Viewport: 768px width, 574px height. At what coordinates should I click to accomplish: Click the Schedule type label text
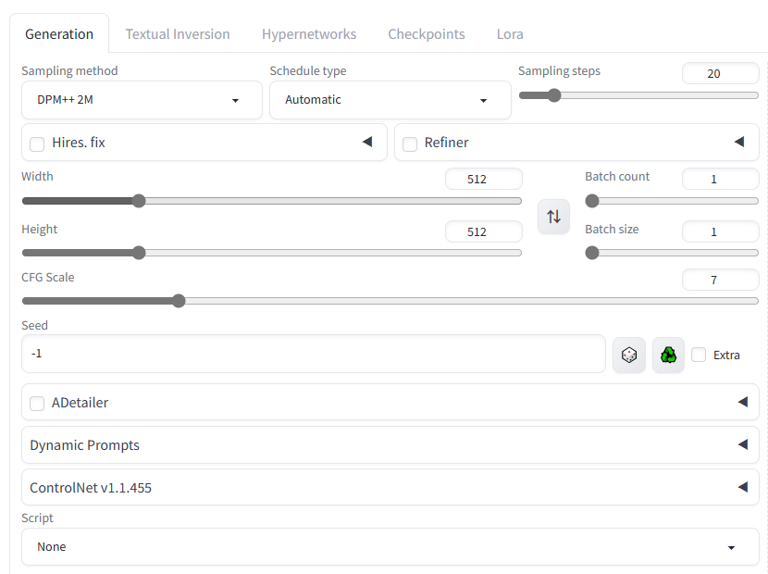308,71
